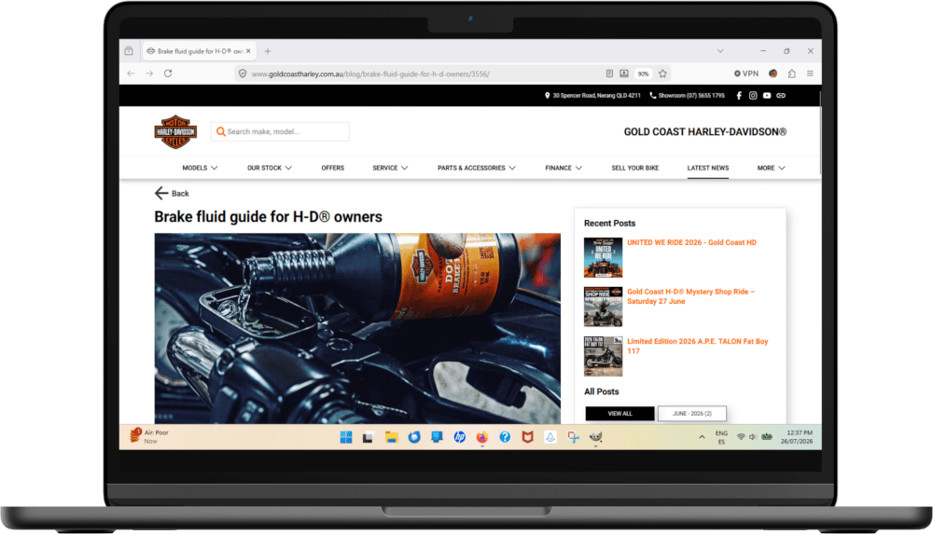
Task: Click the search make, model field
Action: click(280, 131)
